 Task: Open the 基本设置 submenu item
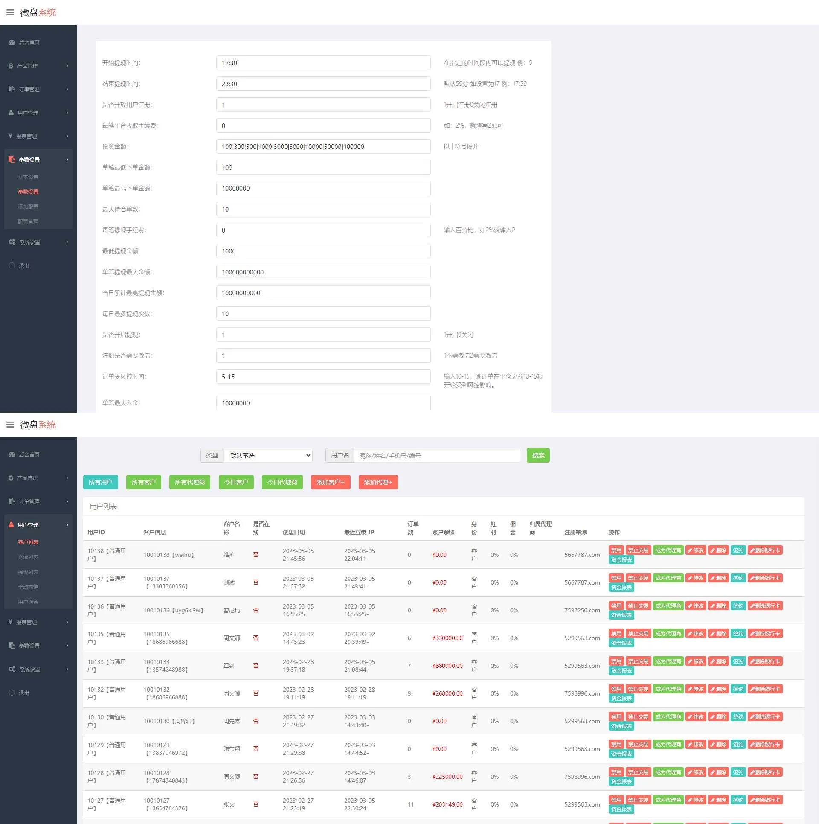pos(28,177)
